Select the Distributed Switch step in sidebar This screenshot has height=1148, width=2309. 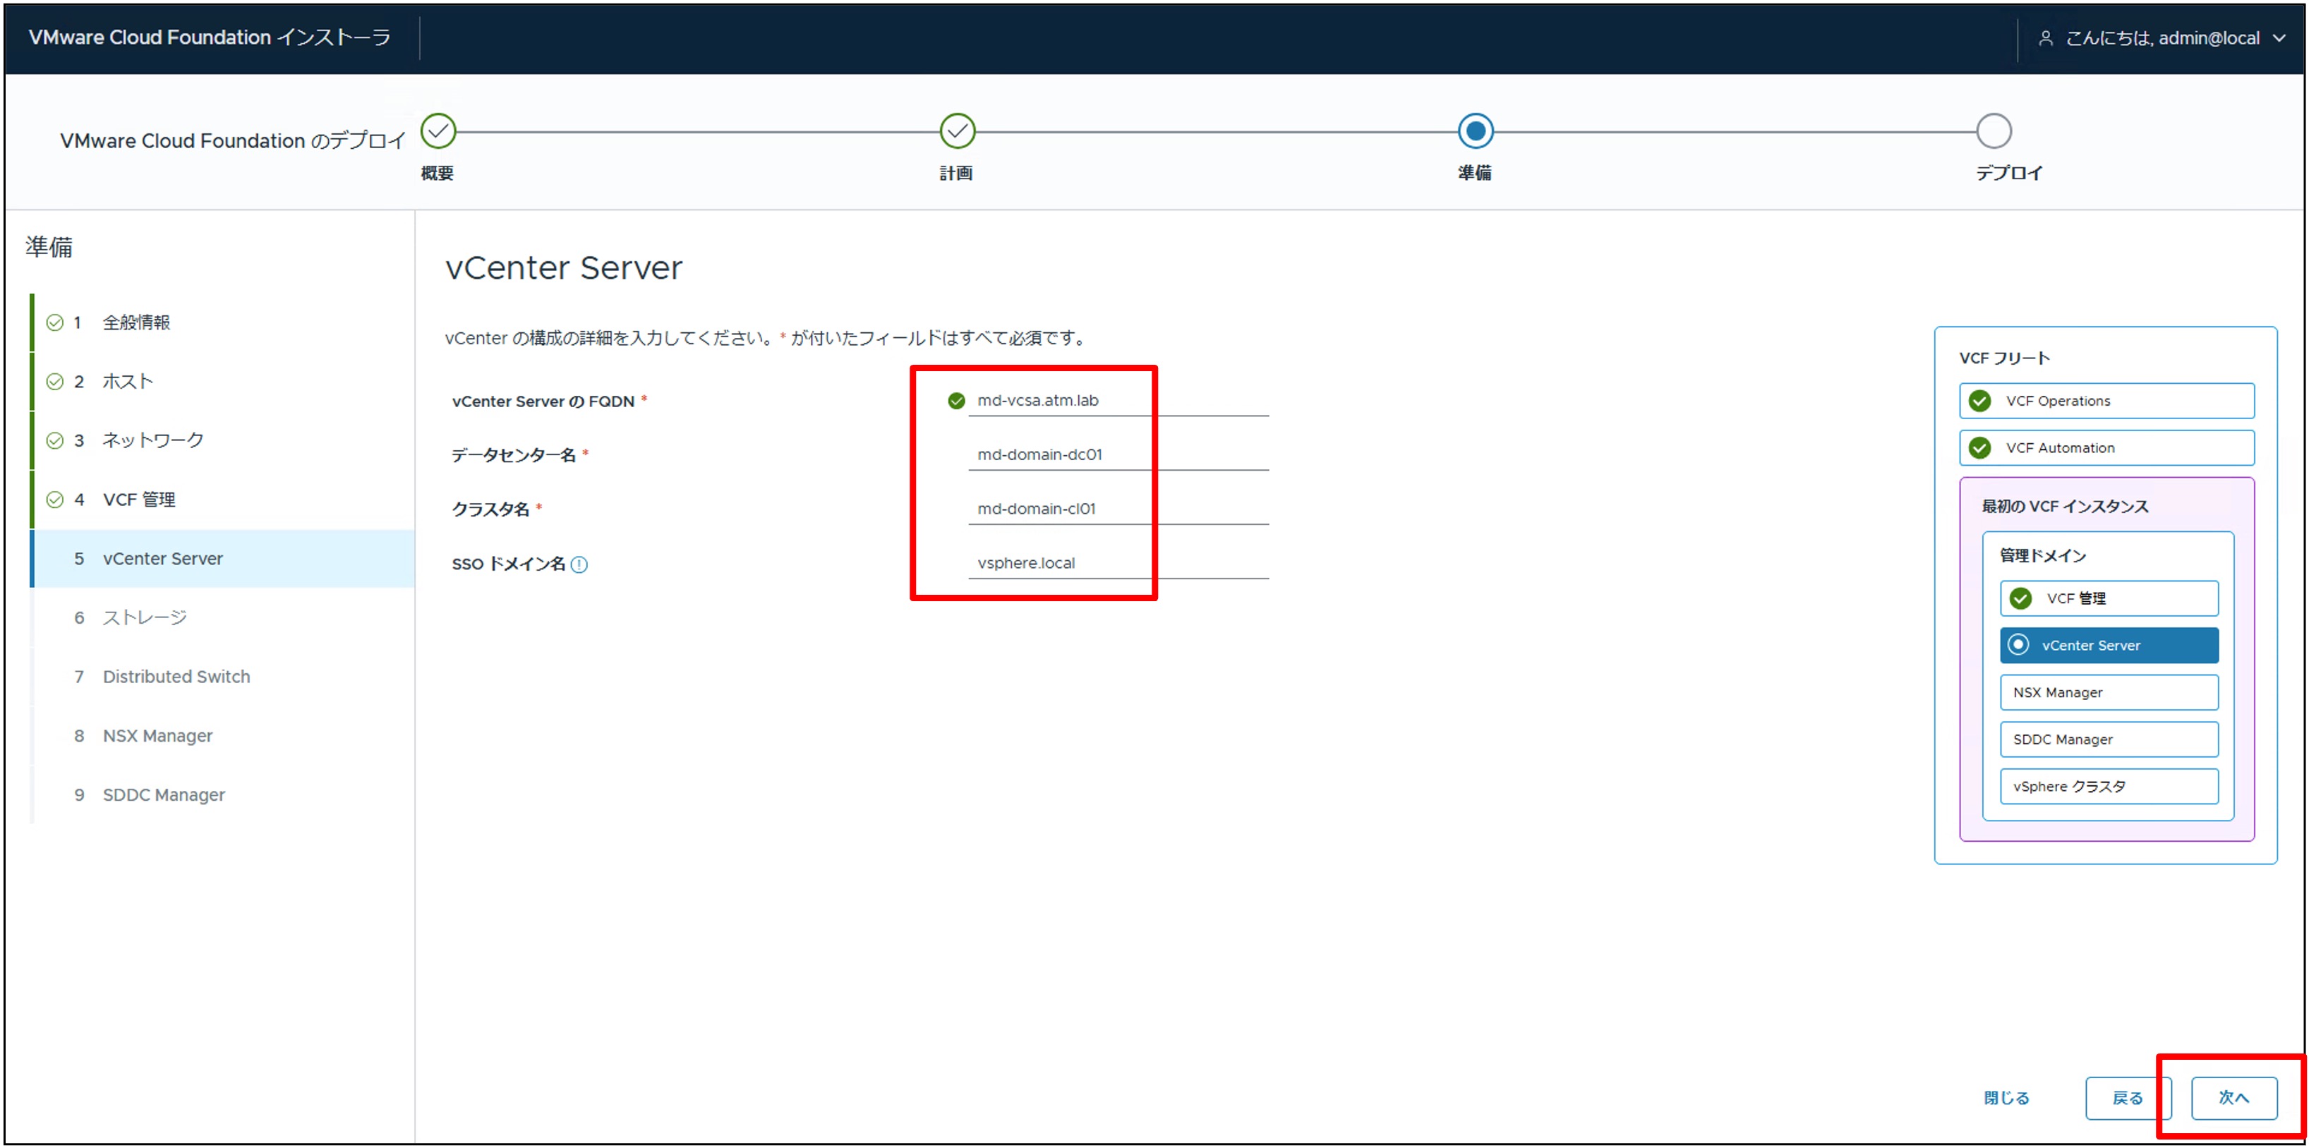click(222, 677)
